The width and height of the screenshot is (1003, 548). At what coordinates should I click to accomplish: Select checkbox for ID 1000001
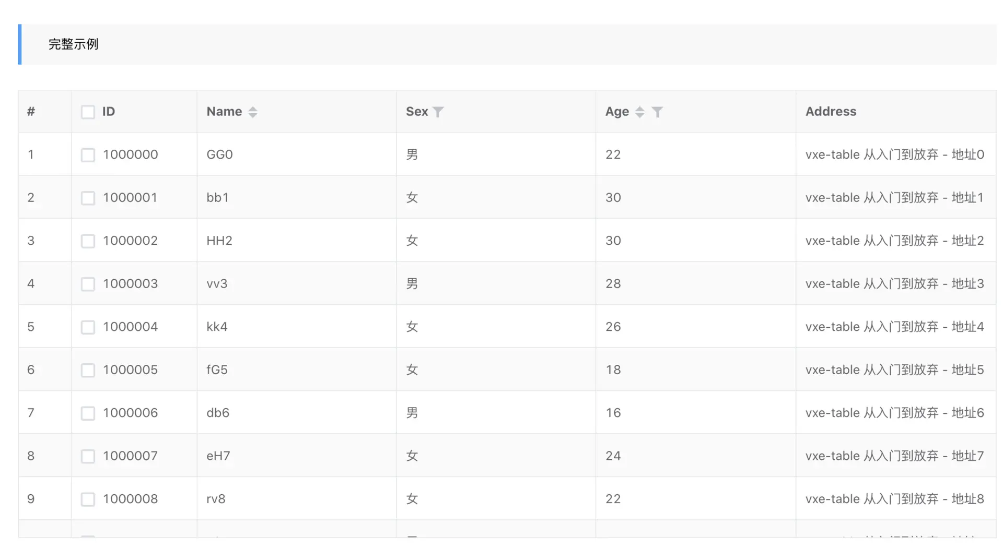pos(88,198)
